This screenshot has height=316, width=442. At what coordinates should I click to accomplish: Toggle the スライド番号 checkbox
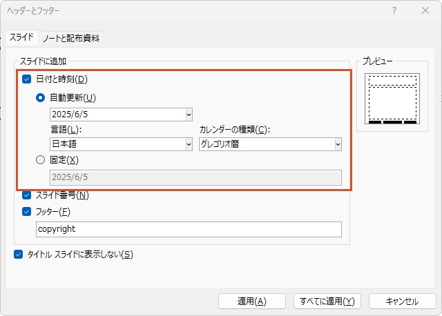(x=26, y=195)
